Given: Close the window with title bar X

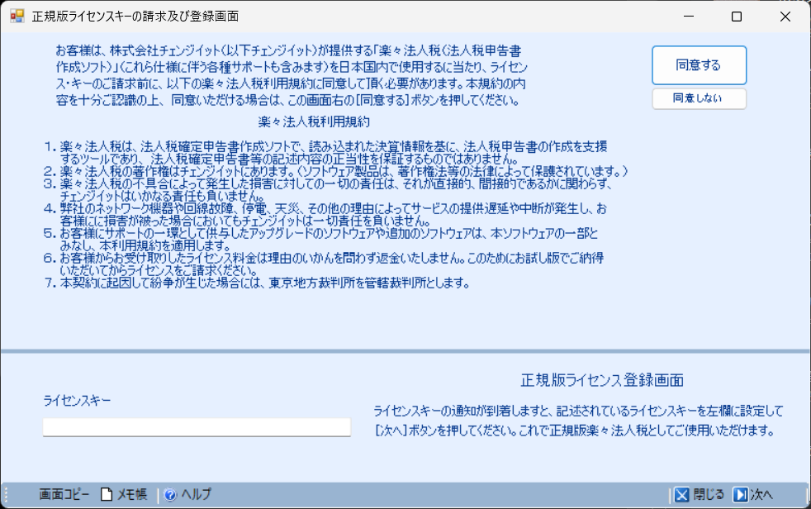Looking at the screenshot, I should pyautogui.click(x=785, y=16).
